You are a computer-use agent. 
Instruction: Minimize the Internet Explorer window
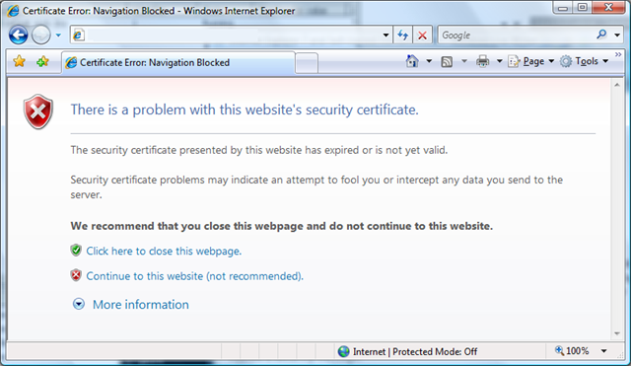563,7
